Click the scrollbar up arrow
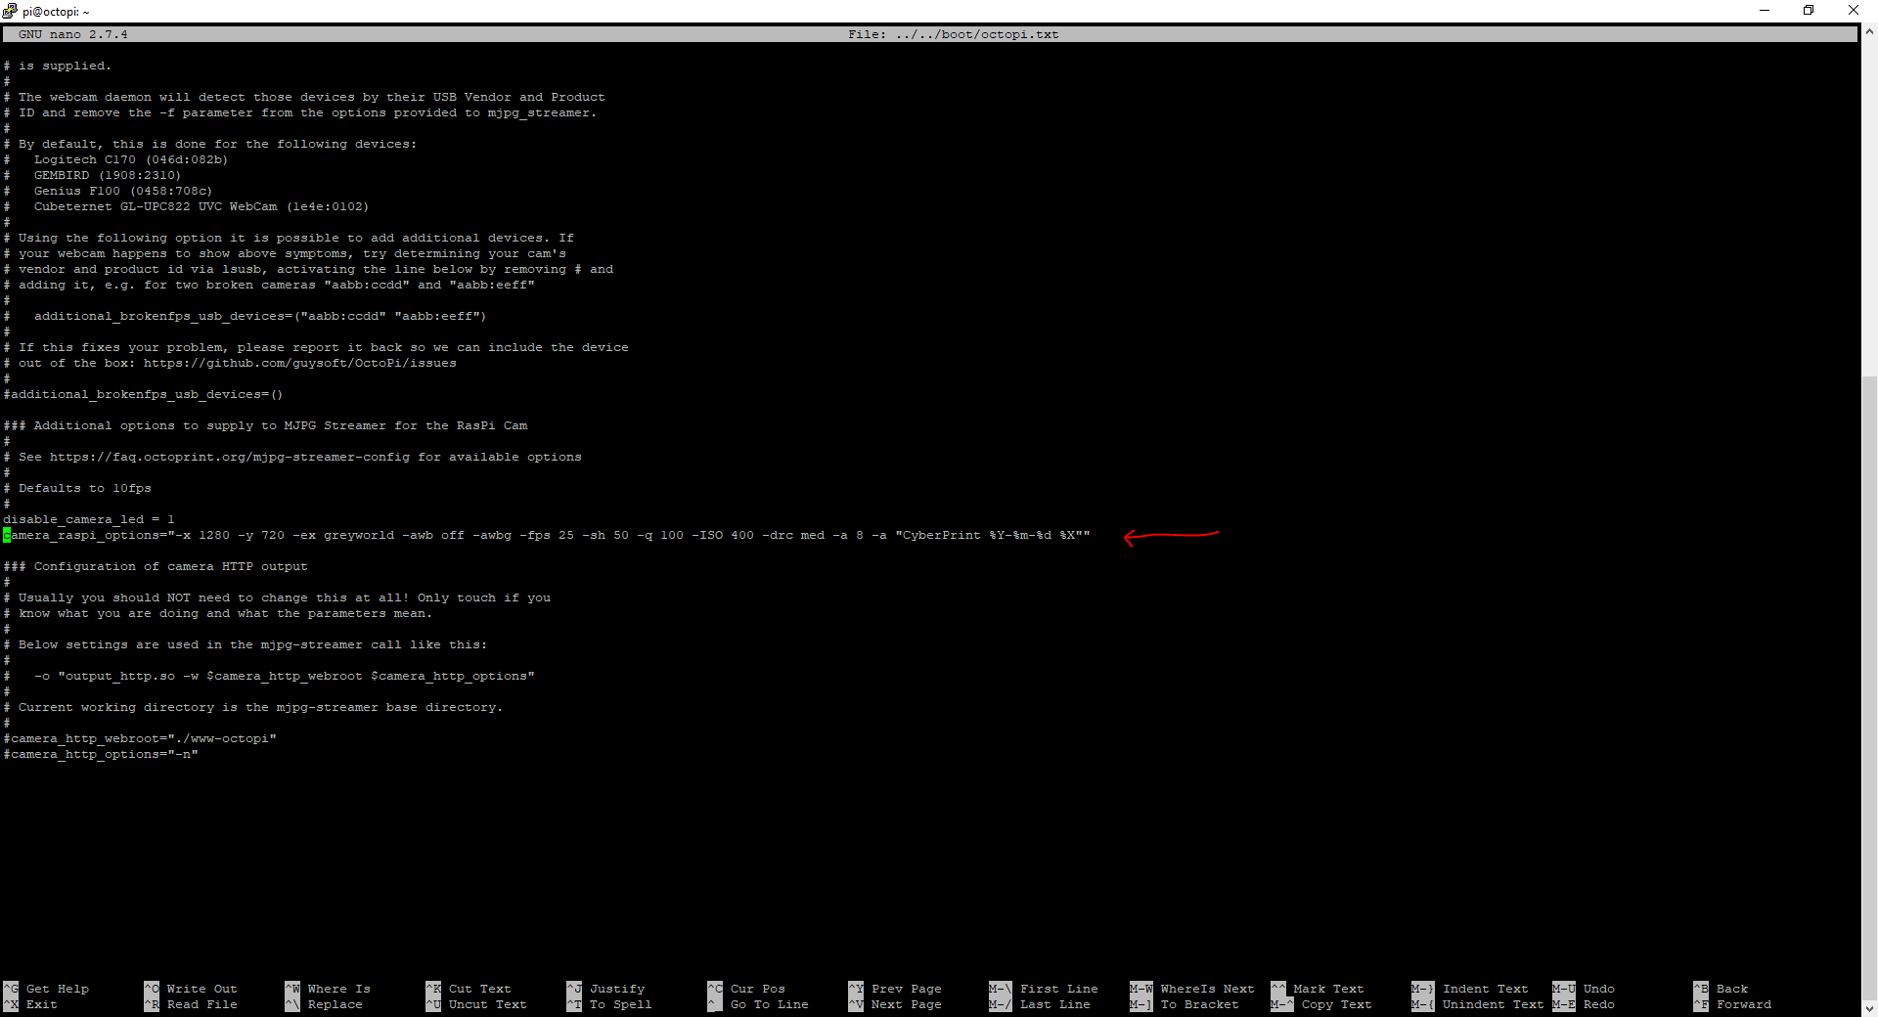 click(x=1869, y=31)
